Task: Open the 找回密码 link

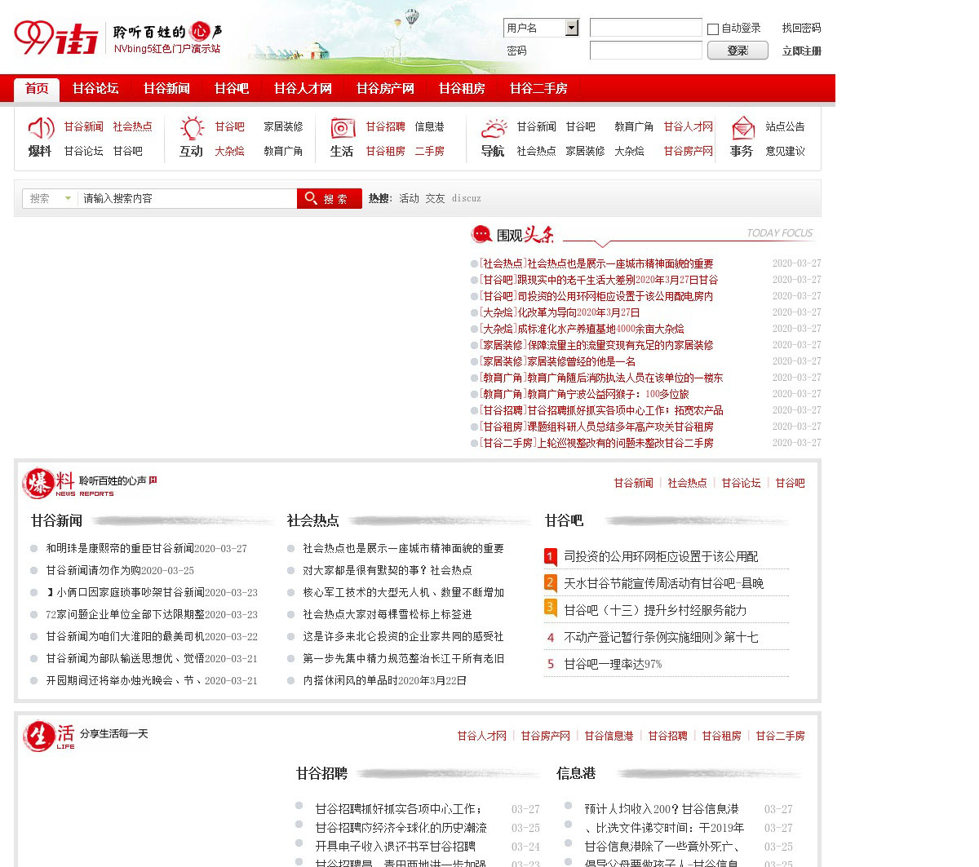Action: pos(801,28)
